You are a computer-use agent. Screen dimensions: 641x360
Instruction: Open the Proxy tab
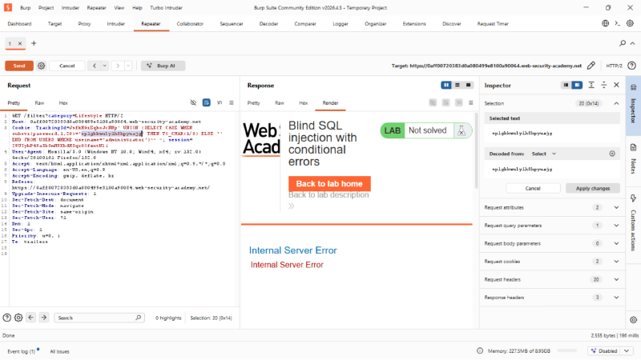pyautogui.click(x=84, y=24)
